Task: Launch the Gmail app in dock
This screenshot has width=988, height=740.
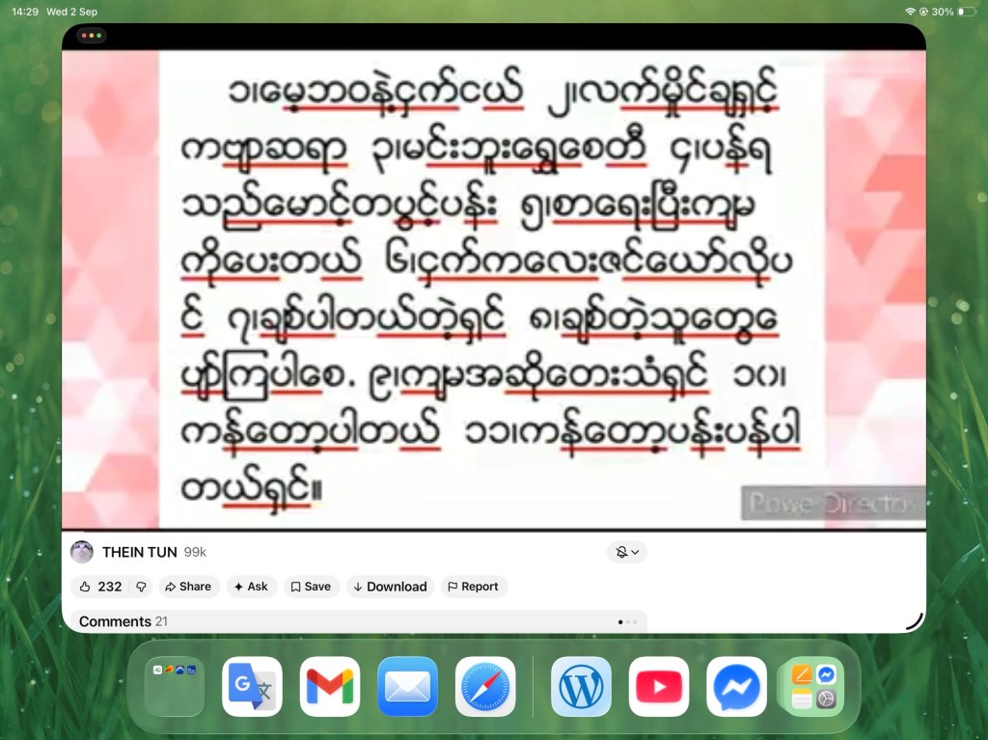Action: (x=330, y=686)
